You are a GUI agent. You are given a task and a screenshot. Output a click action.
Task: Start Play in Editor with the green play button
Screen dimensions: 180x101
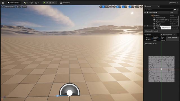point(44,3)
